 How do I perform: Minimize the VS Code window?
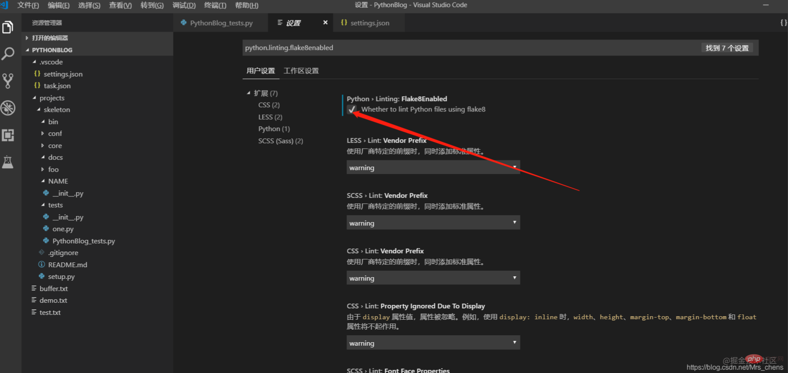point(765,5)
